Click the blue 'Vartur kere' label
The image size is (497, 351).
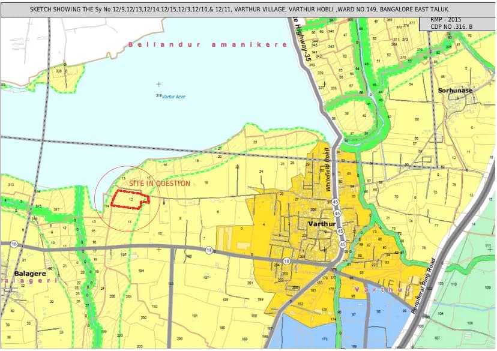click(x=173, y=97)
